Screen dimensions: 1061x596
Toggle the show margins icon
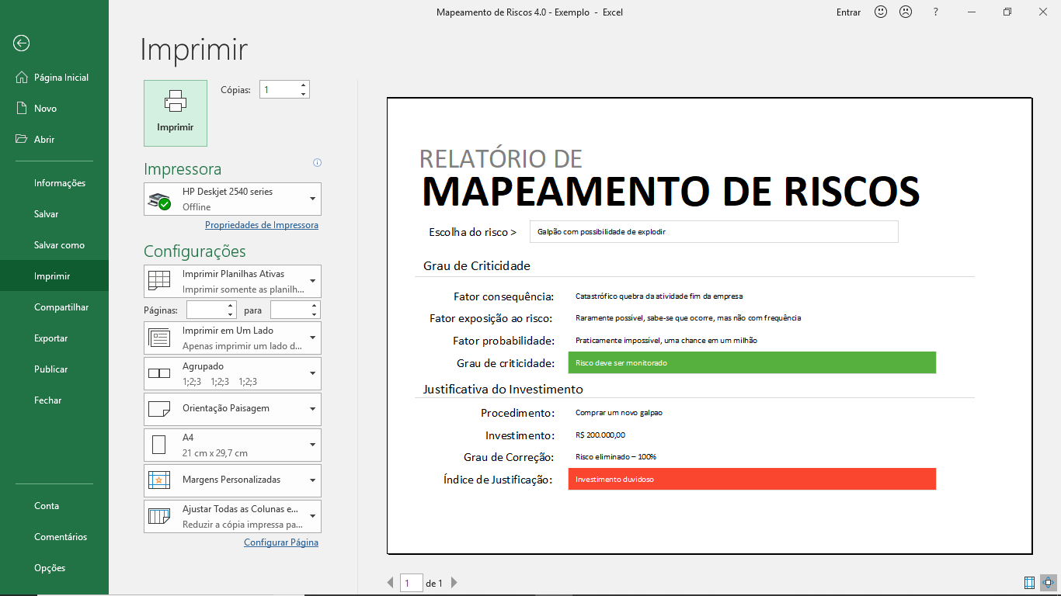[1029, 583]
